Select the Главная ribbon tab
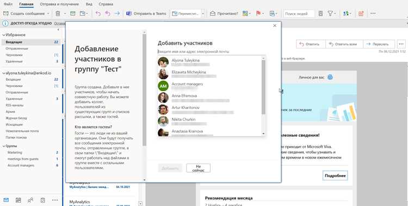Image resolution: width=408 pixels, height=206 pixels. click(x=26, y=4)
